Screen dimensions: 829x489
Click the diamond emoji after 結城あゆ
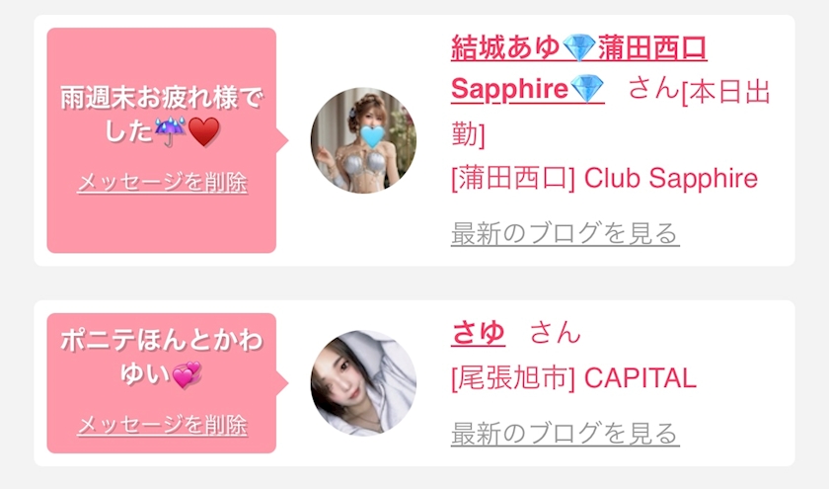(x=579, y=48)
